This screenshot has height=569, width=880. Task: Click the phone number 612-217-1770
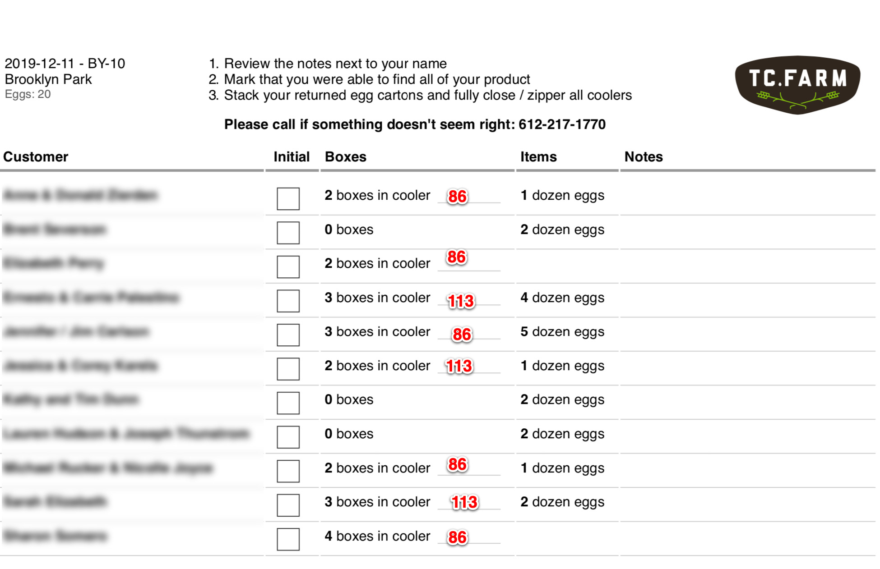(x=562, y=124)
